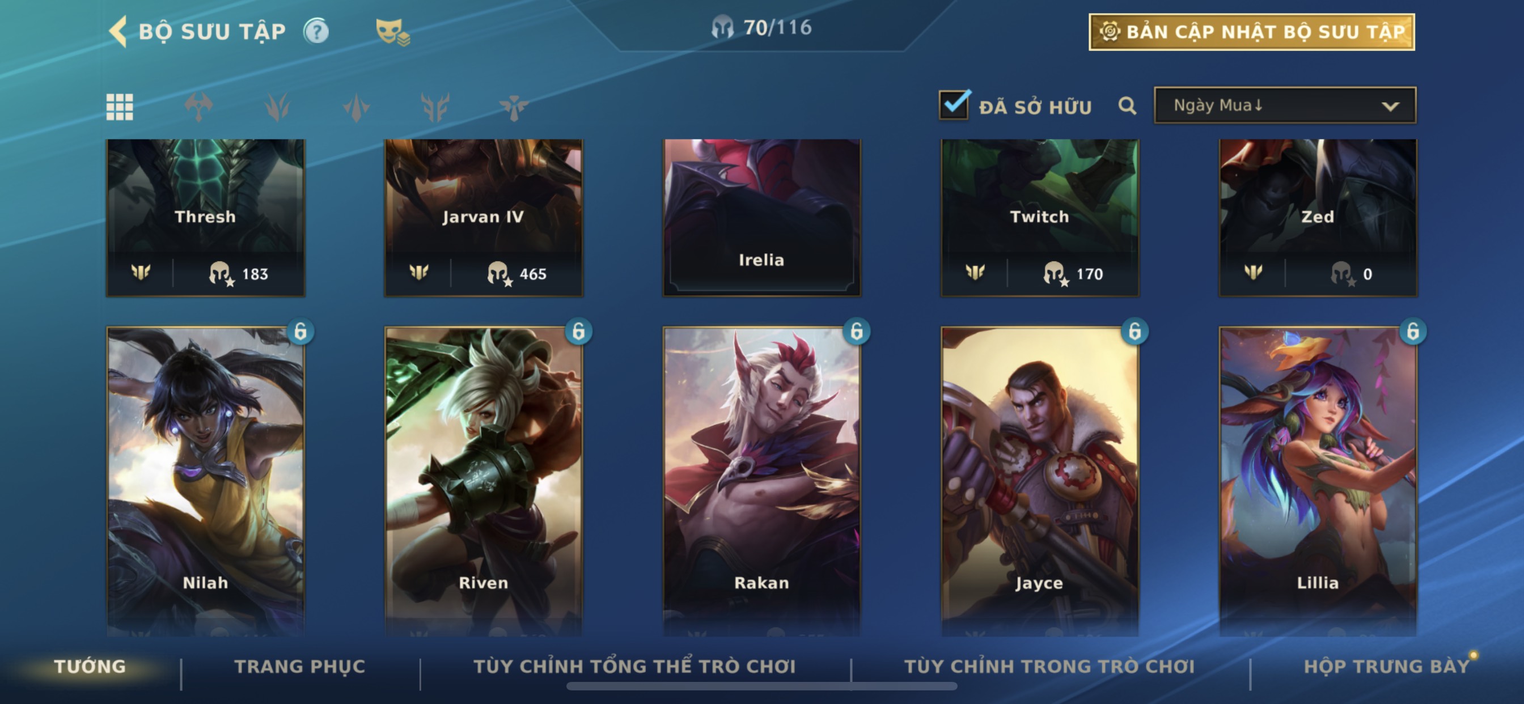1524x704 pixels.
Task: Filter champions by the second role emblem
Action: pos(277,107)
